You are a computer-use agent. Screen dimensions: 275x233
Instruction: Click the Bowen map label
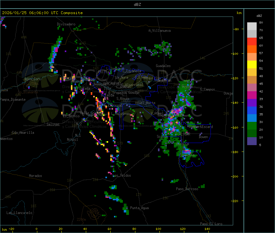coord(204,137)
